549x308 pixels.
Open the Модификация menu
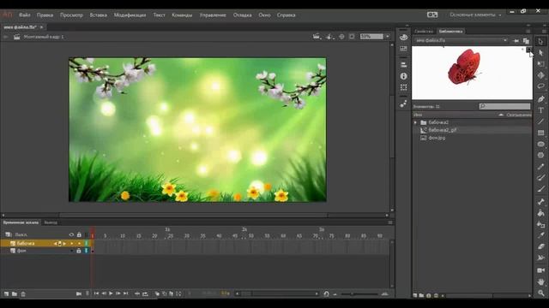130,15
